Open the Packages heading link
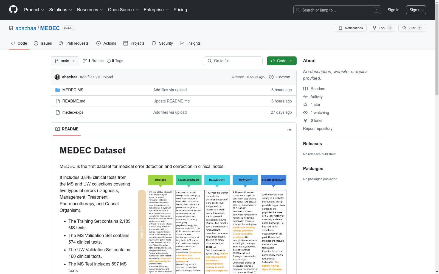The width and height of the screenshot is (439, 274). coord(313,169)
